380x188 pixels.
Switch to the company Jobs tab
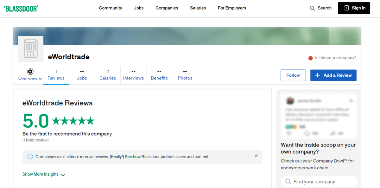[82, 75]
